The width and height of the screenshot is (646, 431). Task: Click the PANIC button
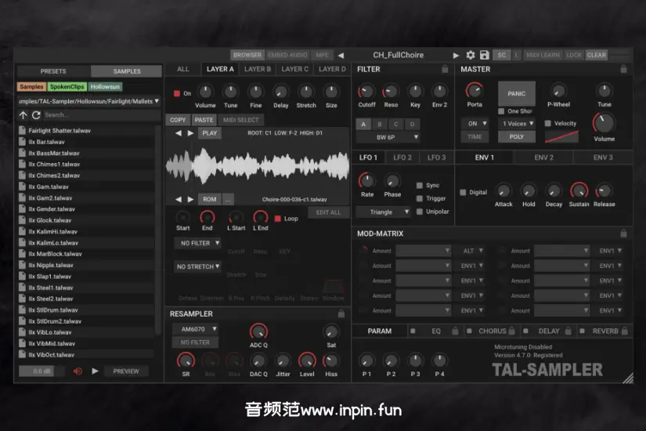click(517, 93)
